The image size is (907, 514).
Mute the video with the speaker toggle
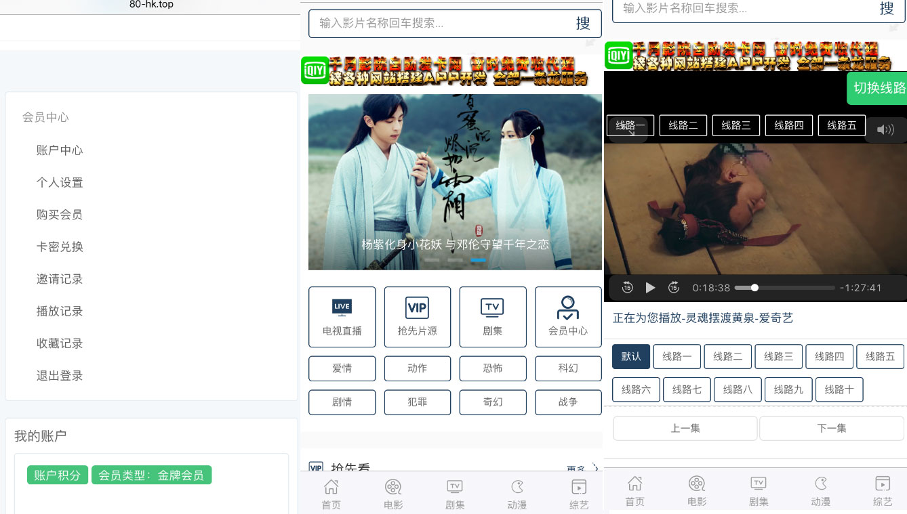pos(886,129)
